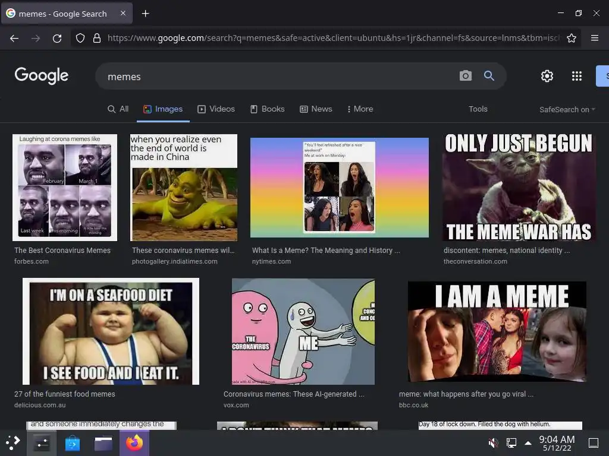
Task: Open Coronavirus memes: These AI-generated link
Action: click(294, 394)
